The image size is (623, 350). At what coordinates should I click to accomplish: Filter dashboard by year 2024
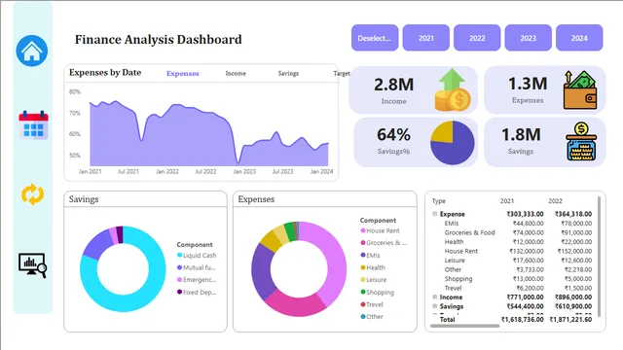tap(579, 38)
